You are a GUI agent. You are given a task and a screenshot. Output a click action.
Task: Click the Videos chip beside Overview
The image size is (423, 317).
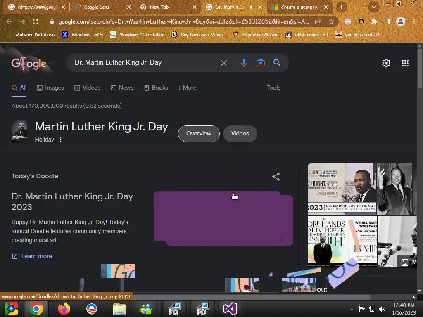point(240,133)
